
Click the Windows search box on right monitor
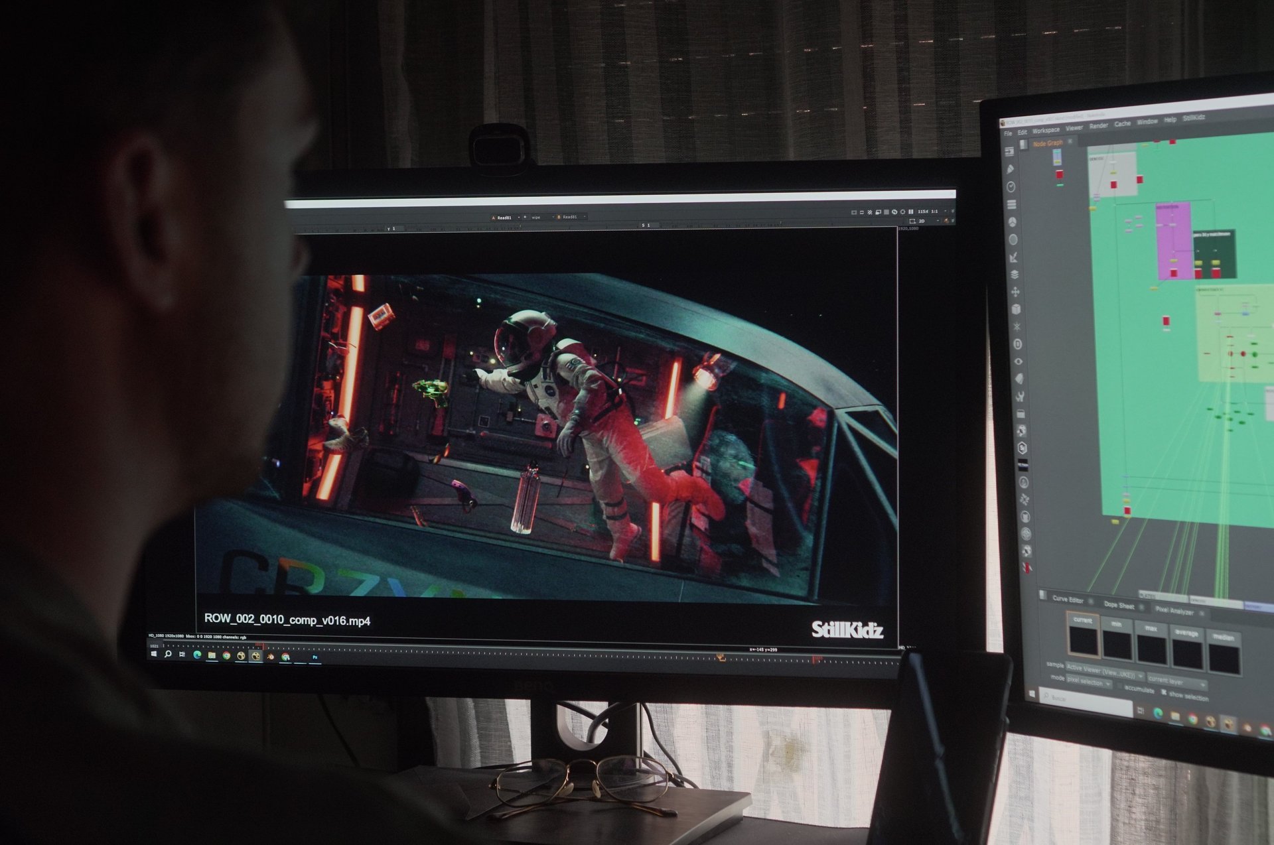[1086, 701]
